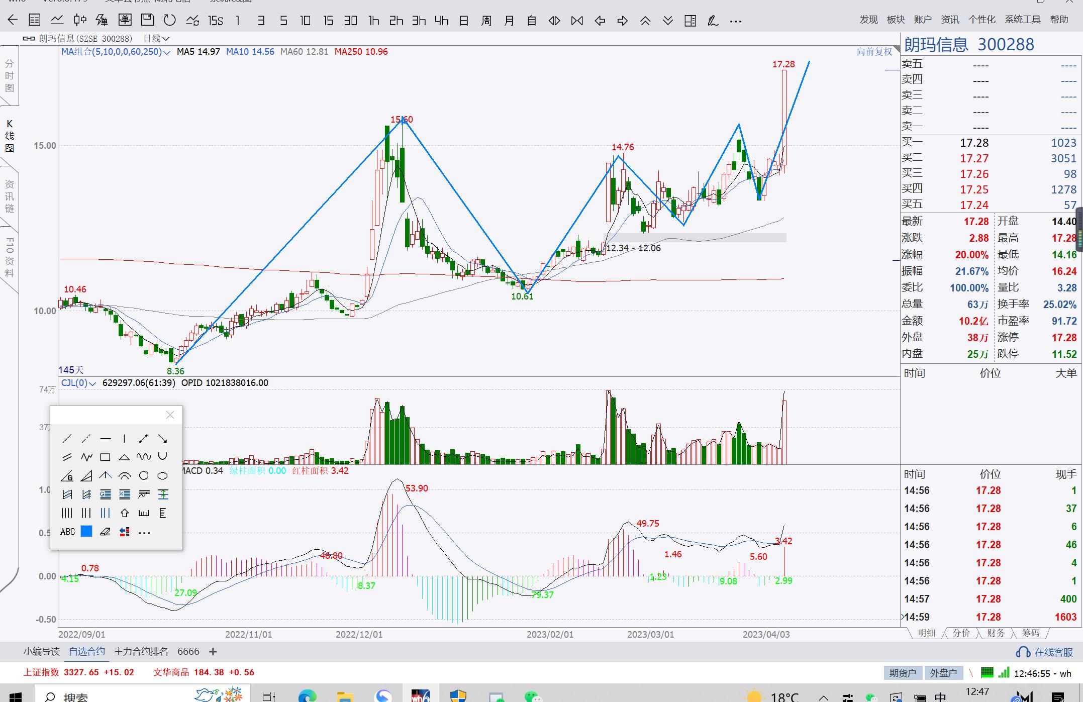Pick the ABC text annotation tool
The image size is (1083, 702).
(67, 532)
